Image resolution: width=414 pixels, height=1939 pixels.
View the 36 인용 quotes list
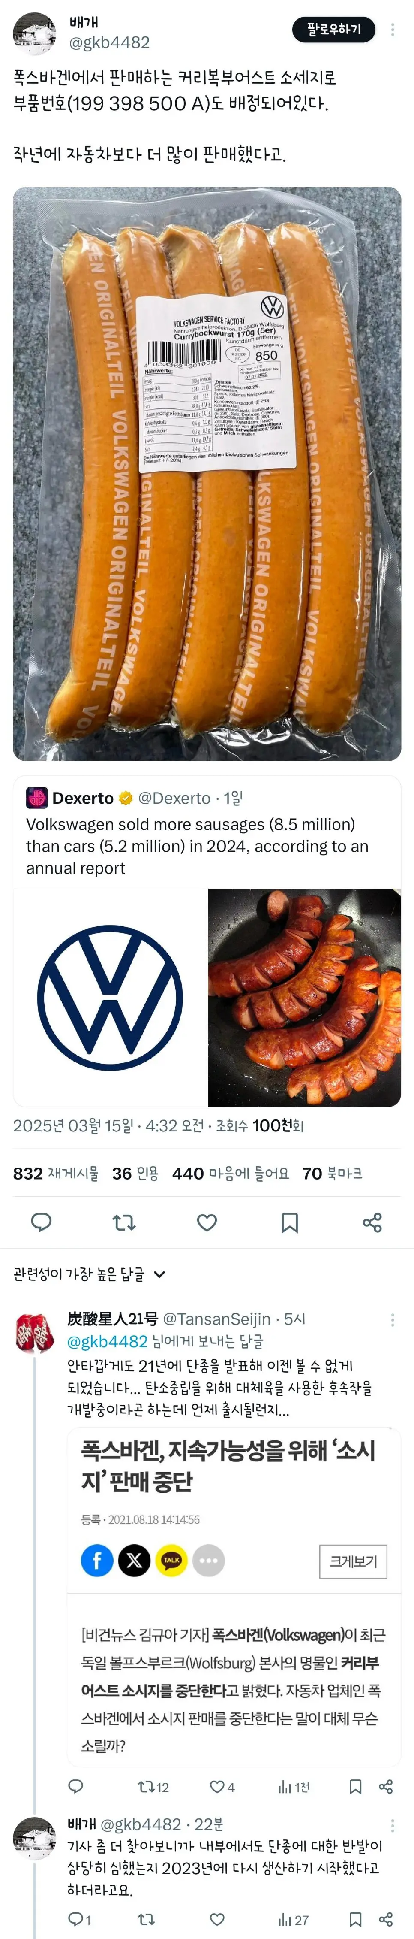(135, 1174)
